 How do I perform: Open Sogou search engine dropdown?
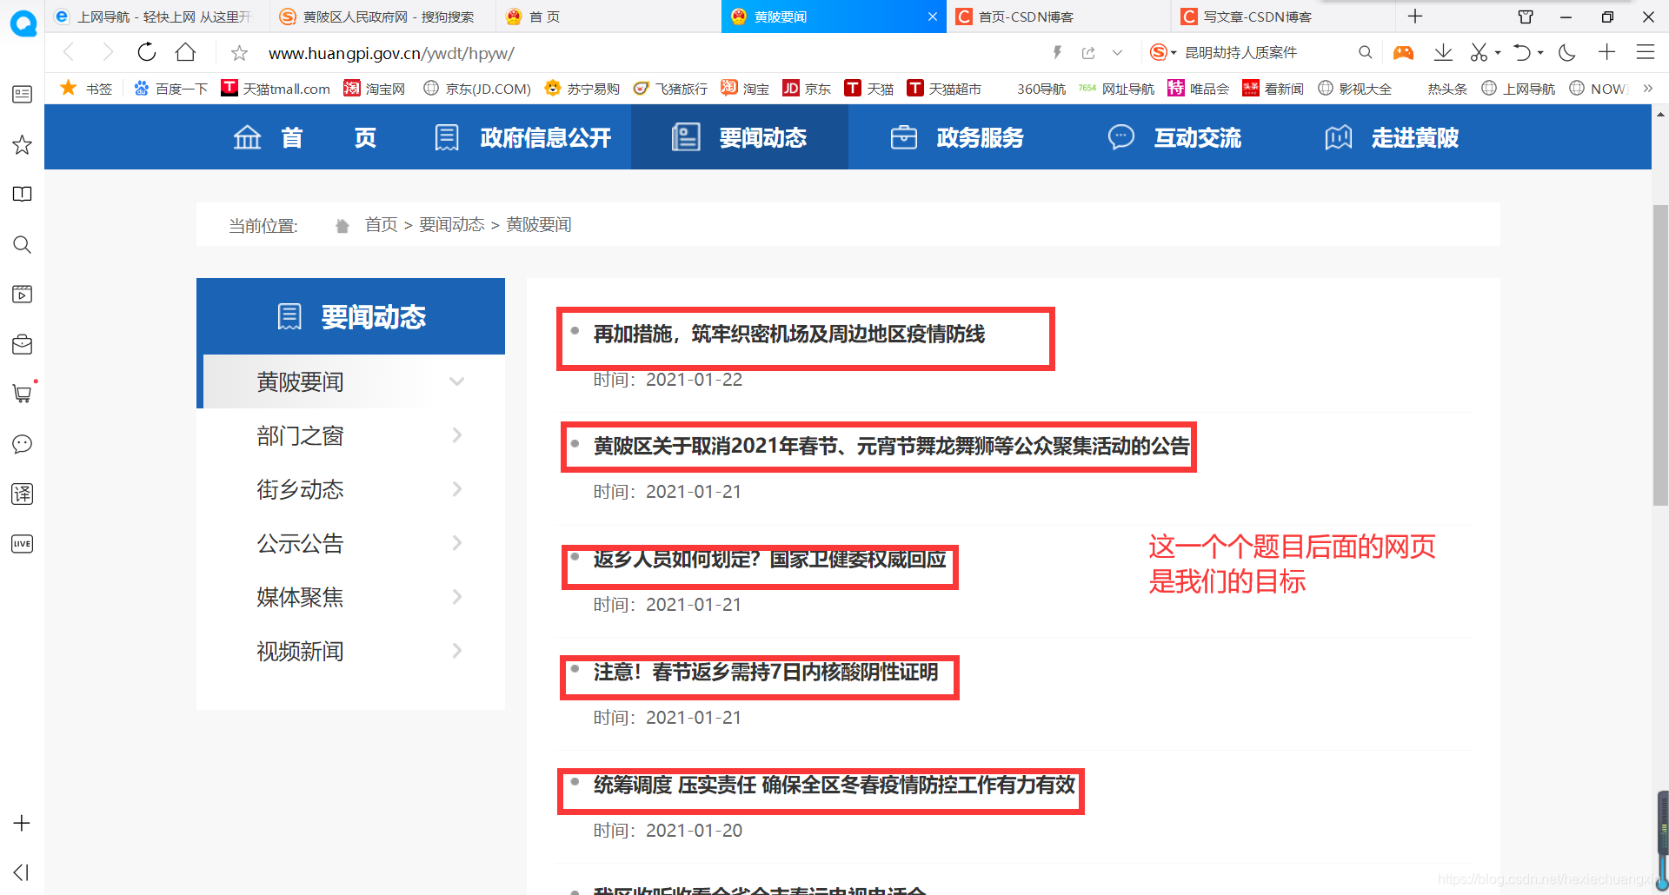point(1163,52)
